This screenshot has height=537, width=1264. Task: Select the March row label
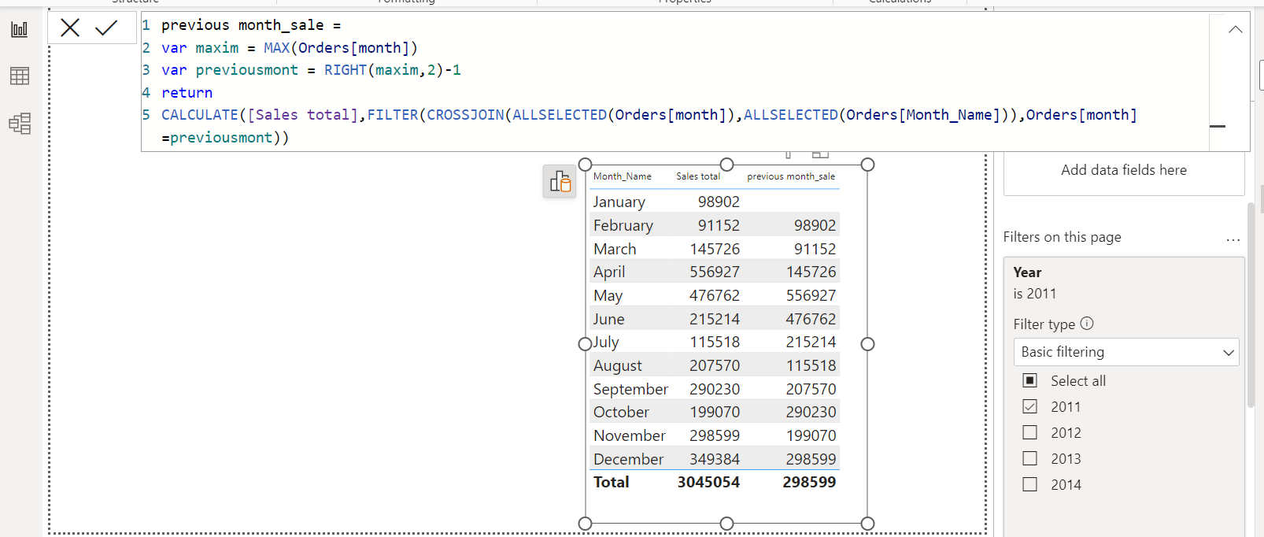[x=615, y=249]
